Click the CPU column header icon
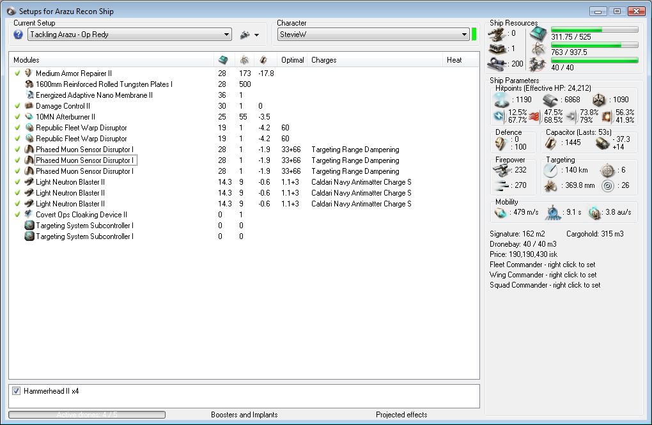 [223, 60]
